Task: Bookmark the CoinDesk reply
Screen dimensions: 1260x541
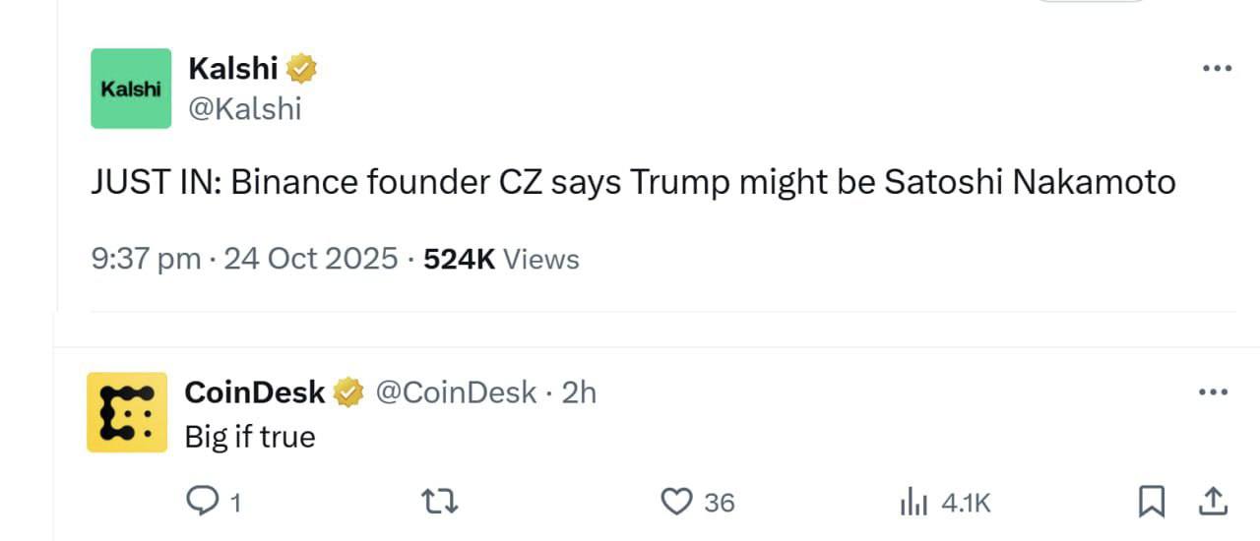Action: (1150, 503)
